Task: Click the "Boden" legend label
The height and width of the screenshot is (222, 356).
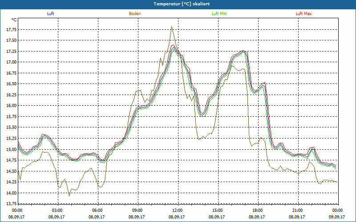Action: (x=135, y=14)
